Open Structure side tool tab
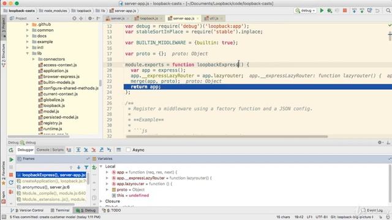Image resolution: width=392 pixels, height=220 pixels. 3,56
